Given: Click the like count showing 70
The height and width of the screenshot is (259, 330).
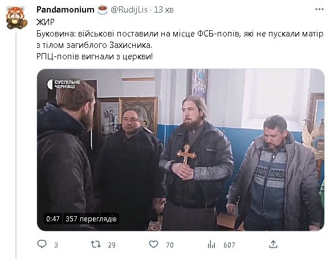Looking at the screenshot, I should (x=170, y=245).
